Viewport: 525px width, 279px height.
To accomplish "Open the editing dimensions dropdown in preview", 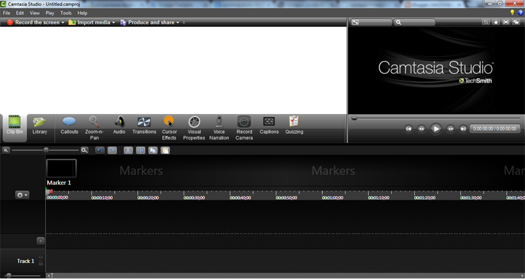I will click(x=371, y=22).
